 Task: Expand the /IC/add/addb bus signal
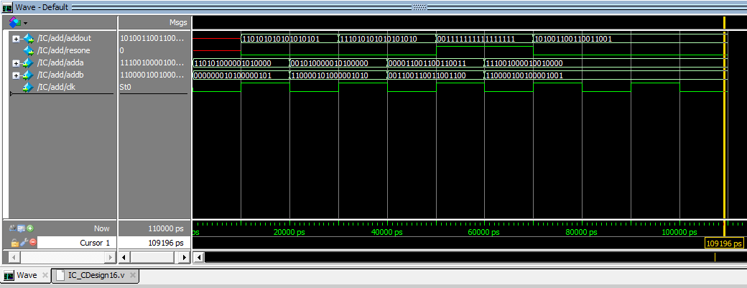(x=17, y=76)
